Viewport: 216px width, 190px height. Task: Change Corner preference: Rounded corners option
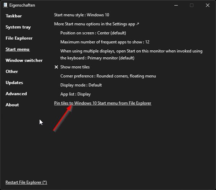pyautogui.click(x=108, y=76)
